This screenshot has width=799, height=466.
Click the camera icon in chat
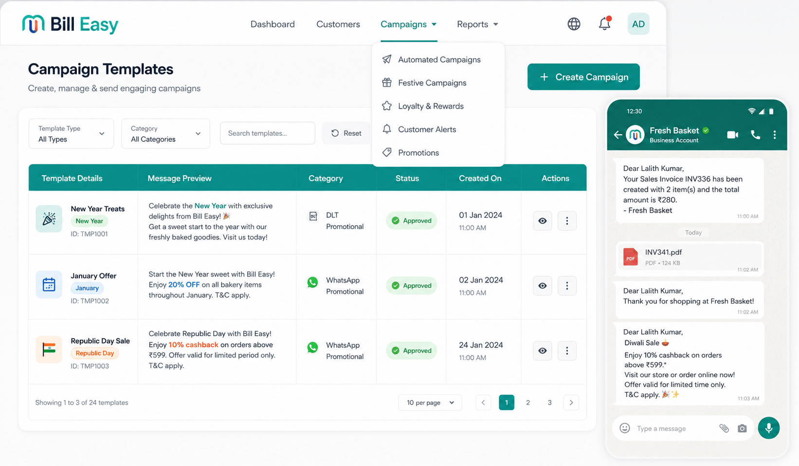point(742,429)
